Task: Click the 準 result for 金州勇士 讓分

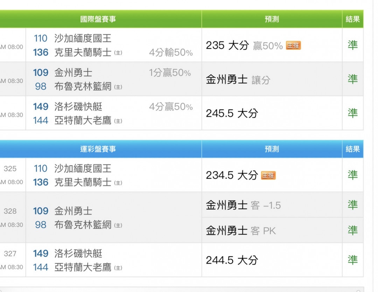Action: [x=352, y=79]
